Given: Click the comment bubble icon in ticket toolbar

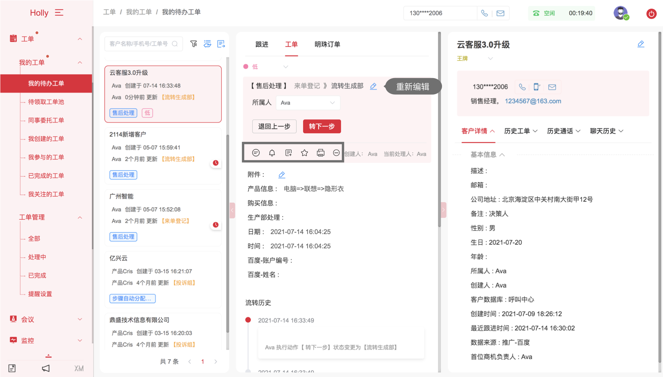Looking at the screenshot, I should coord(256,153).
